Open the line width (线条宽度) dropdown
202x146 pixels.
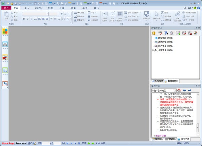(93, 16)
